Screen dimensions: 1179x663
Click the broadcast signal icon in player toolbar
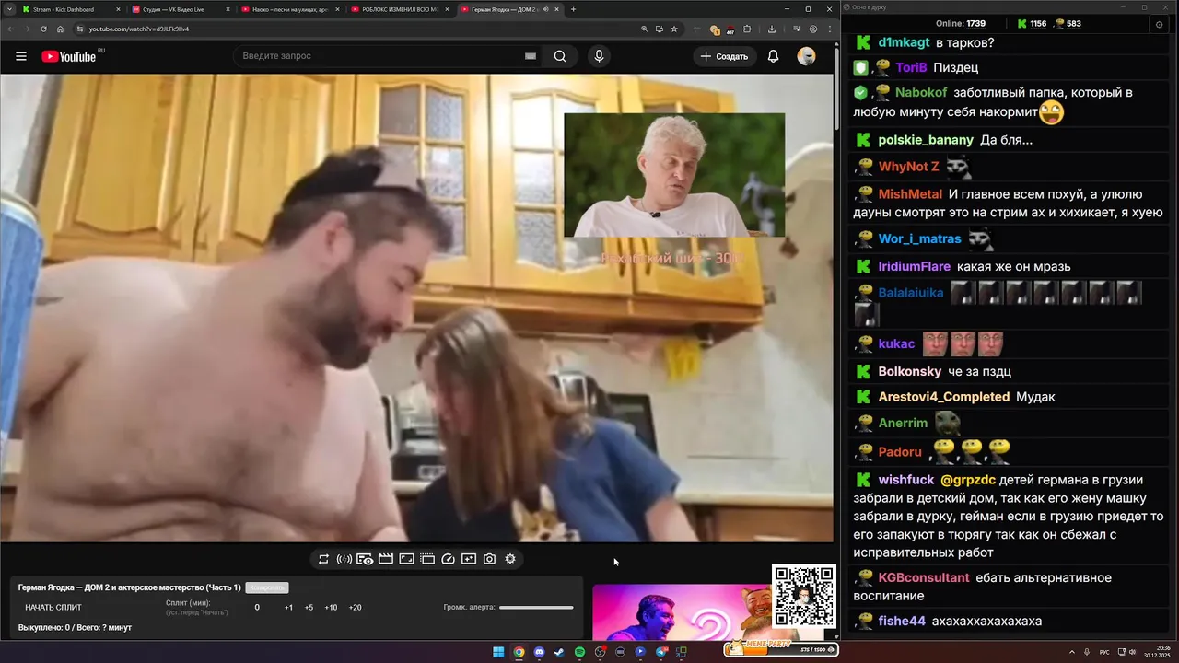344,559
